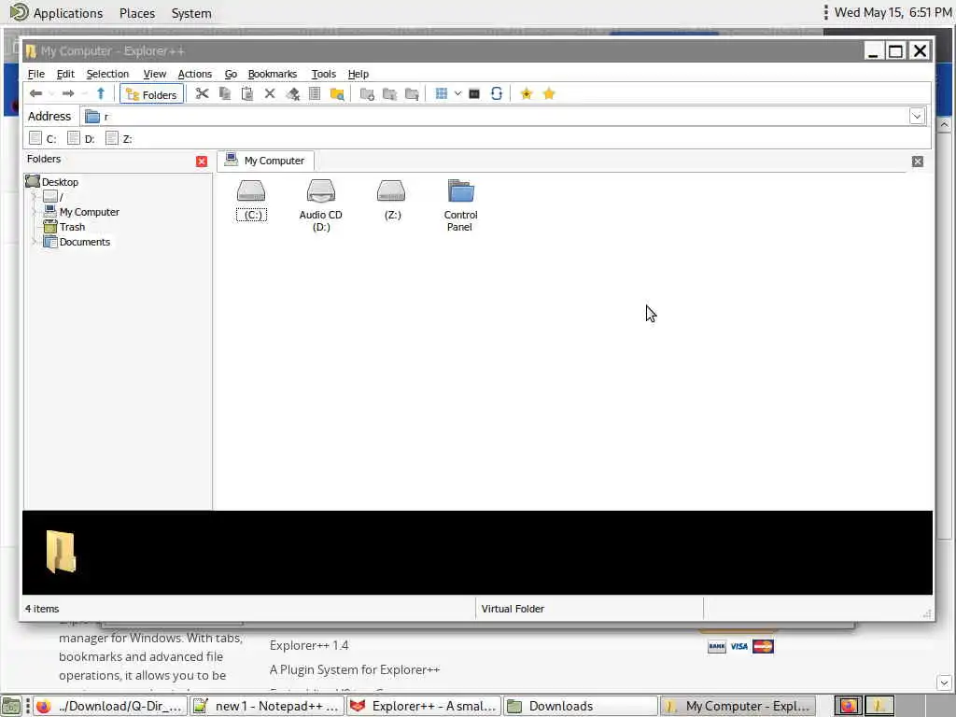Click the Search folder icon
The image size is (956, 717).
pos(337,93)
